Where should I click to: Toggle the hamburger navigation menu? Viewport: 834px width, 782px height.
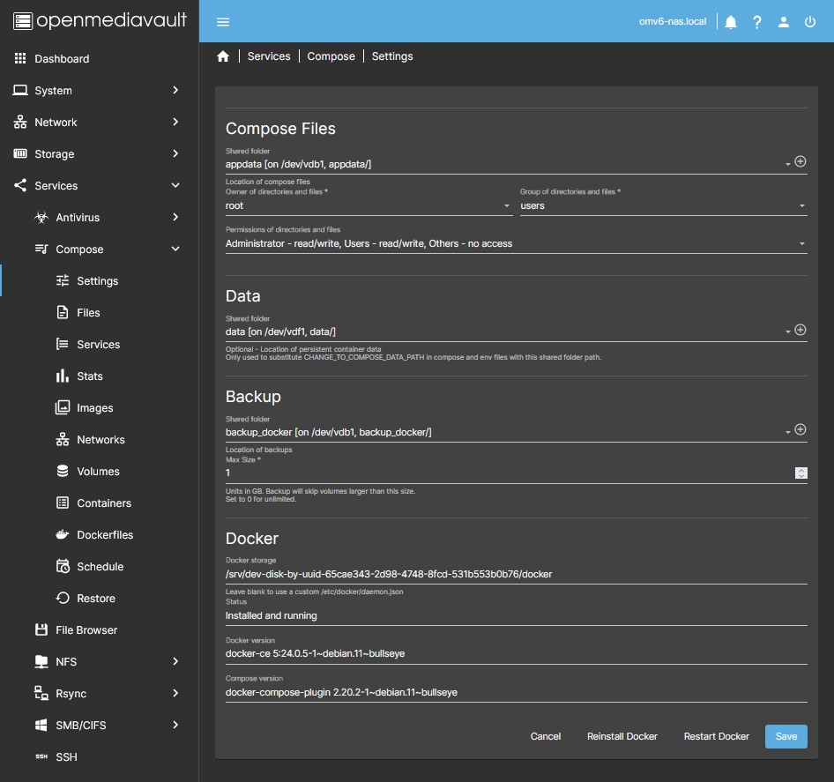[223, 22]
